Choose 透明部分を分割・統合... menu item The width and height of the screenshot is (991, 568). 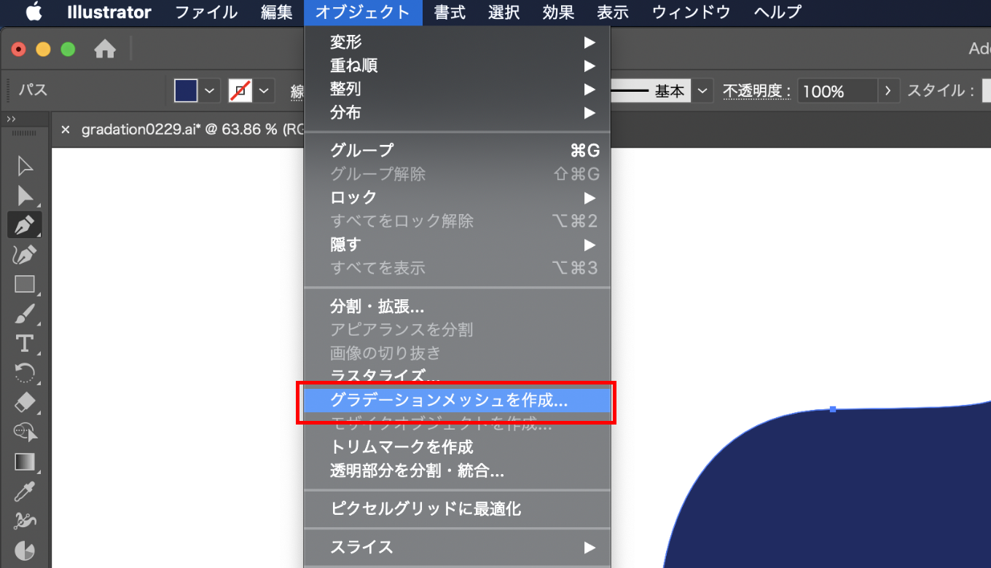(x=457, y=470)
